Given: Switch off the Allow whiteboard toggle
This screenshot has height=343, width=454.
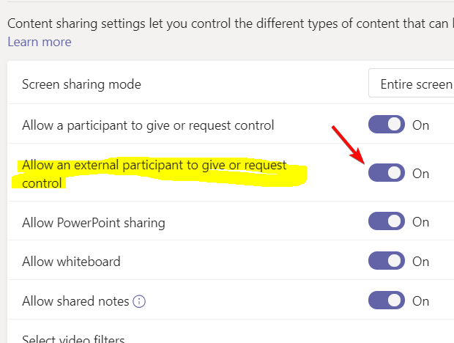Looking at the screenshot, I should 386,261.
